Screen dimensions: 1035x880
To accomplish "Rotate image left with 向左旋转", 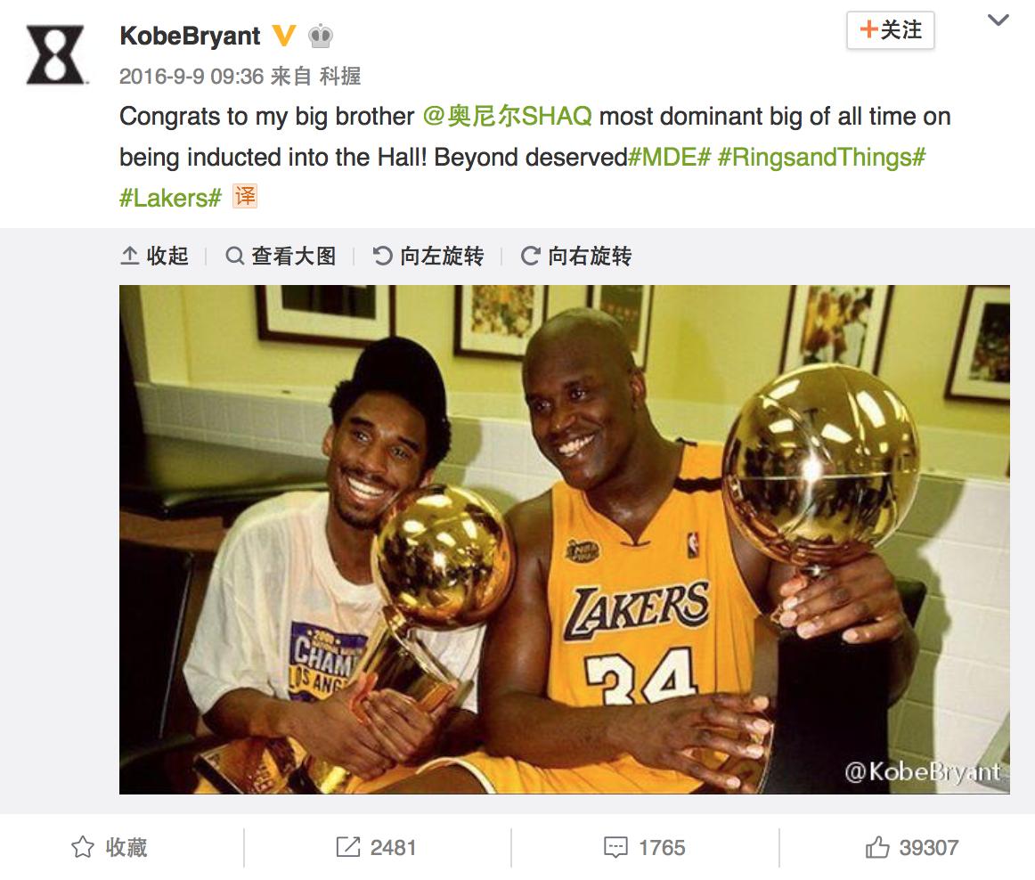I will (x=428, y=256).
